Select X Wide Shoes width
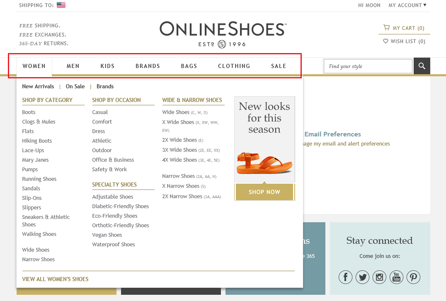This screenshot has width=446, height=301. coord(190,126)
